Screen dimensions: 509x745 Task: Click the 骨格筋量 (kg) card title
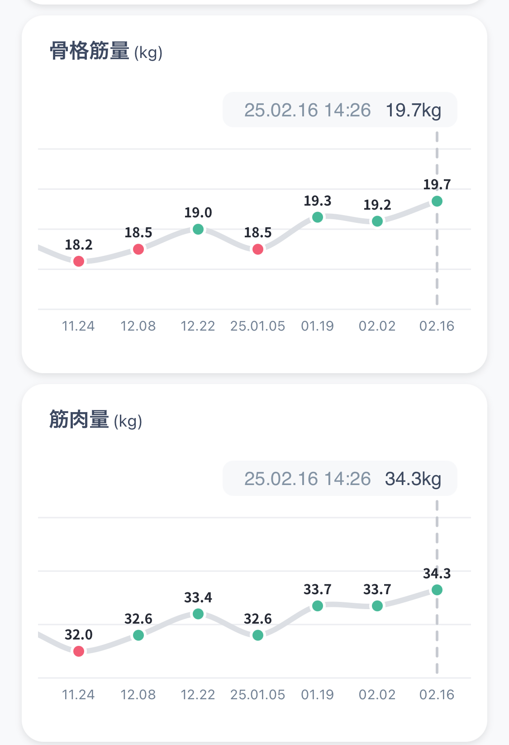click(x=106, y=51)
